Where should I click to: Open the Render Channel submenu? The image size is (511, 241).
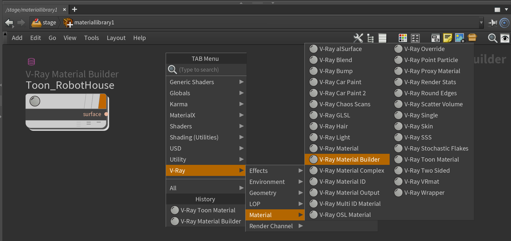click(x=275, y=226)
